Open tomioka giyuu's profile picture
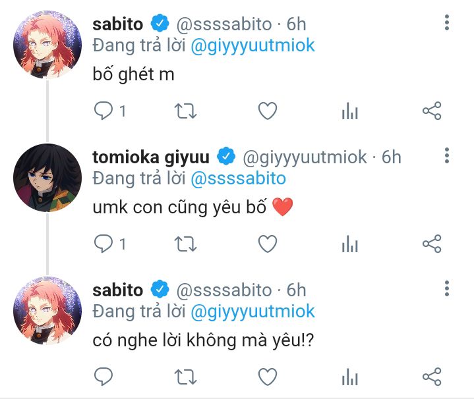 click(x=47, y=178)
